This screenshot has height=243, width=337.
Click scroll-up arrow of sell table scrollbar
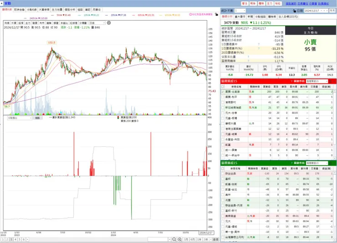(x=335, y=173)
